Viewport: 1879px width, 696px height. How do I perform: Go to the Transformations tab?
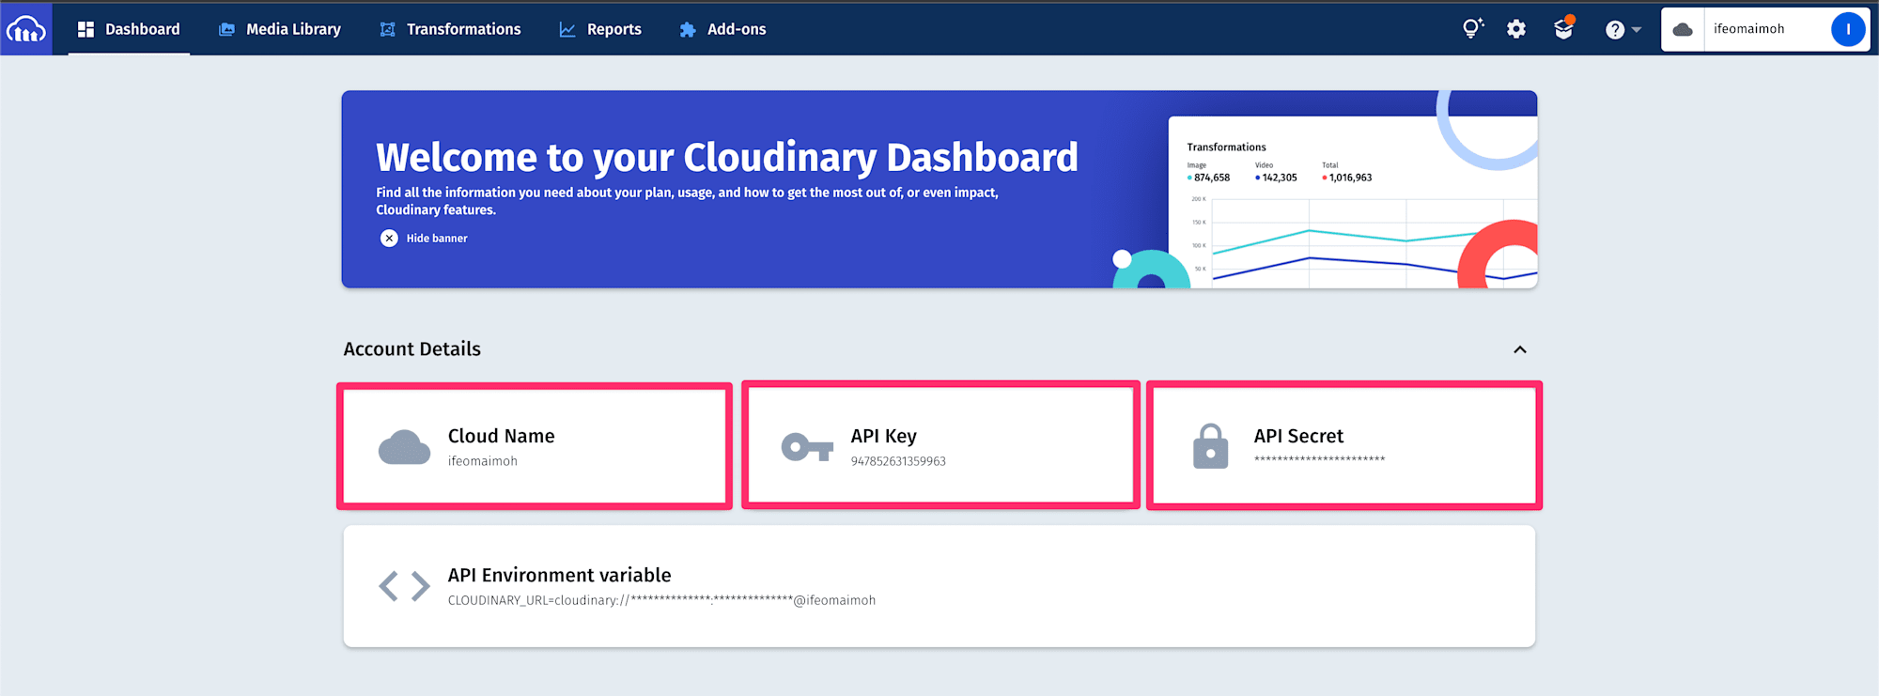pyautogui.click(x=450, y=29)
